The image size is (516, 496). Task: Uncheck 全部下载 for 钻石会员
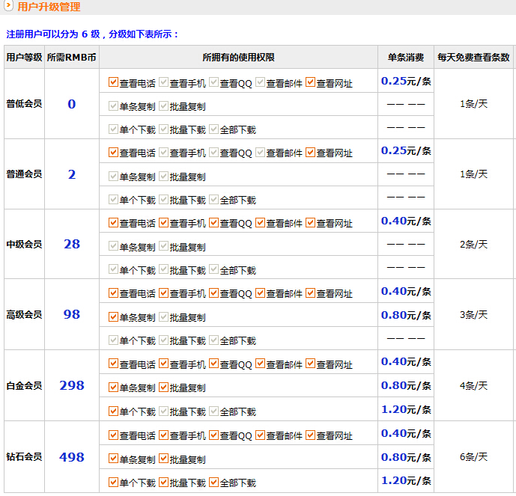[213, 482]
